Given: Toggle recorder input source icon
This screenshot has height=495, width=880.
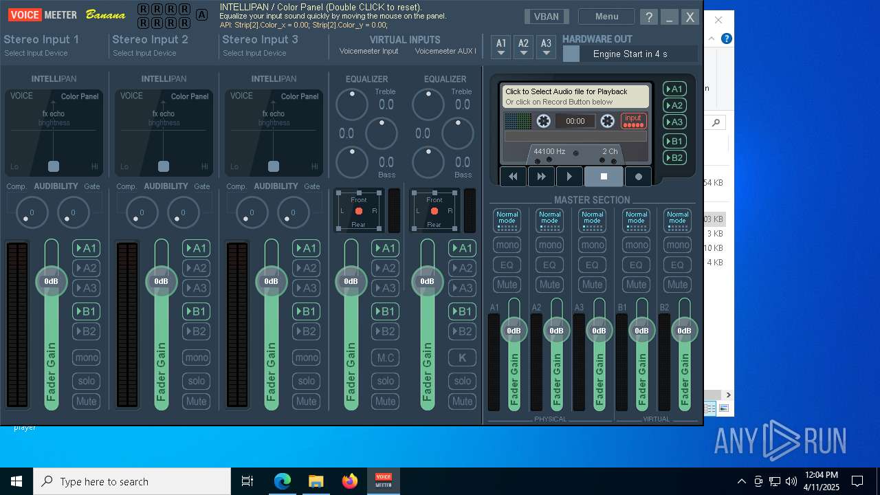Looking at the screenshot, I should [633, 121].
